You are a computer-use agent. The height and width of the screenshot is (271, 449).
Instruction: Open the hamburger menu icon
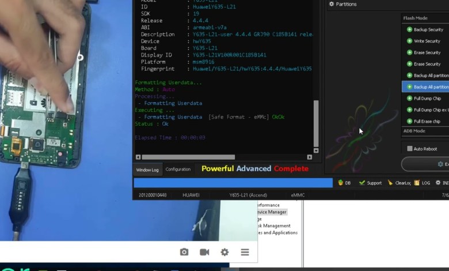click(x=245, y=252)
